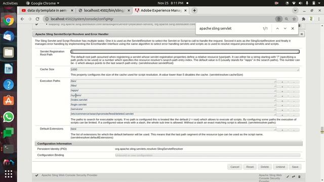
Task: Unbind the Web Console Security Provider configuration
Action: 294,176
